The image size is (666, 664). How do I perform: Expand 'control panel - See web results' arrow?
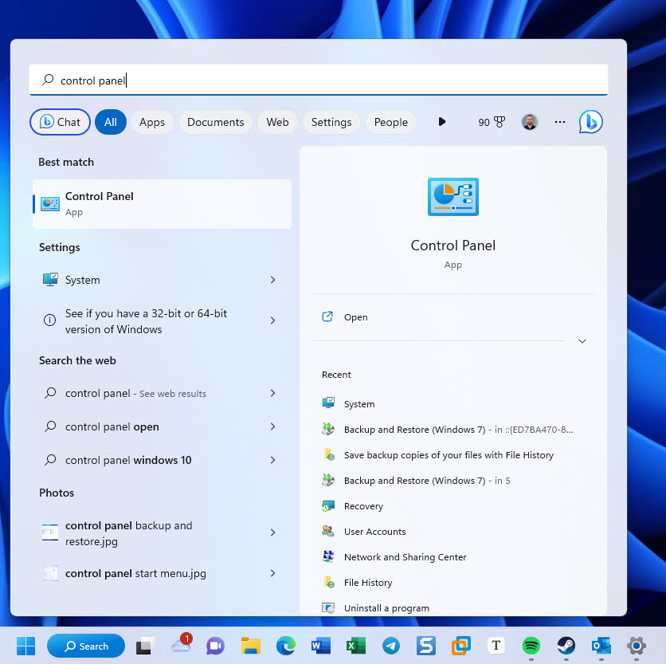coord(272,393)
